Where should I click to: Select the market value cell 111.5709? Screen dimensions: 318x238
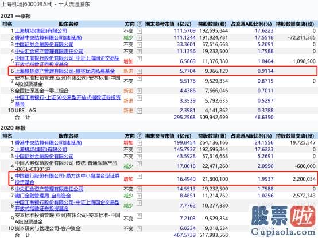[x=185, y=31]
